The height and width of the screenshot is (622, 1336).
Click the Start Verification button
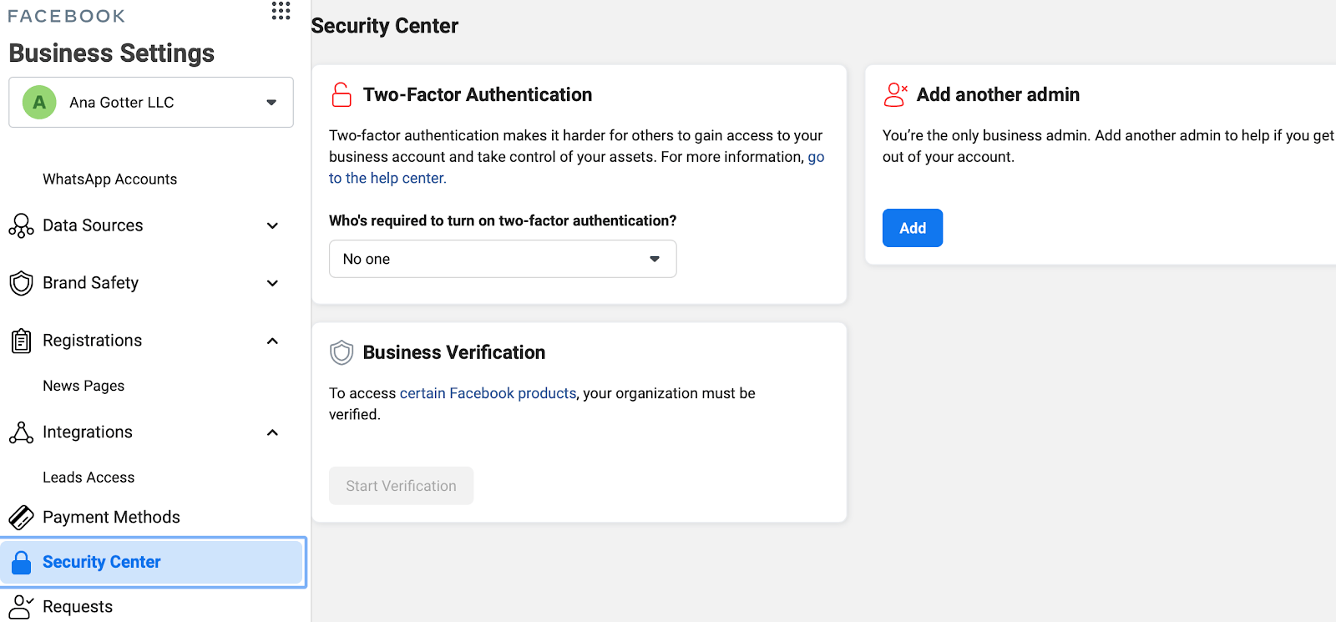pyautogui.click(x=401, y=486)
